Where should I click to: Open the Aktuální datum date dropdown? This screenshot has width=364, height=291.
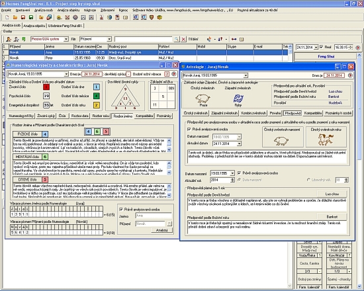click(239, 144)
